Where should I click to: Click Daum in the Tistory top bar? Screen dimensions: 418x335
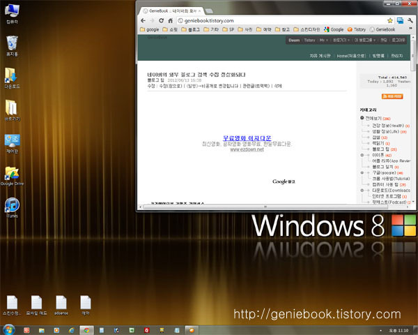294,40
